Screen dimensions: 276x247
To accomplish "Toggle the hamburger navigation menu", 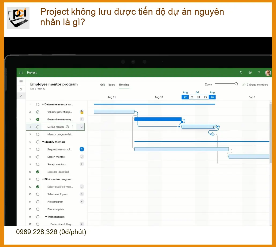I will [x=21, y=81].
